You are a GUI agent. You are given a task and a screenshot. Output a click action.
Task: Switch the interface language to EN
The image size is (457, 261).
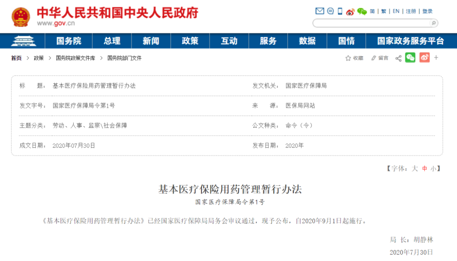[396, 11]
